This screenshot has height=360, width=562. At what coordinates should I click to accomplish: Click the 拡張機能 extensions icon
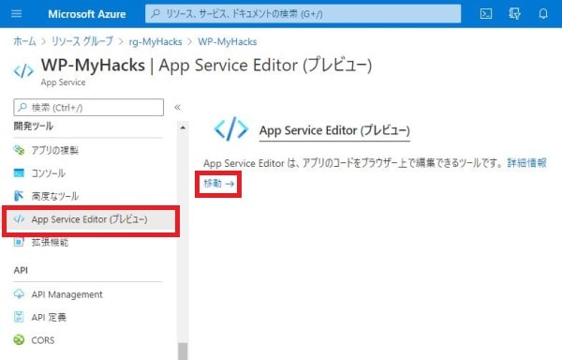coord(19,242)
